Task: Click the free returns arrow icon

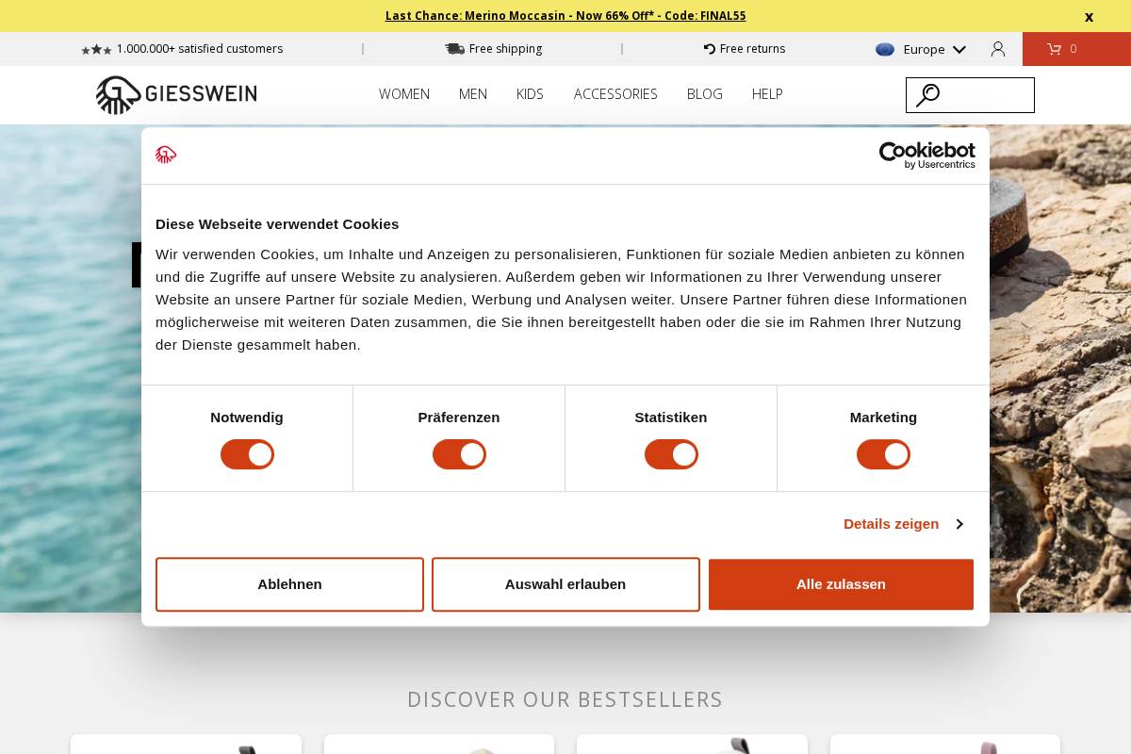Action: click(x=710, y=49)
